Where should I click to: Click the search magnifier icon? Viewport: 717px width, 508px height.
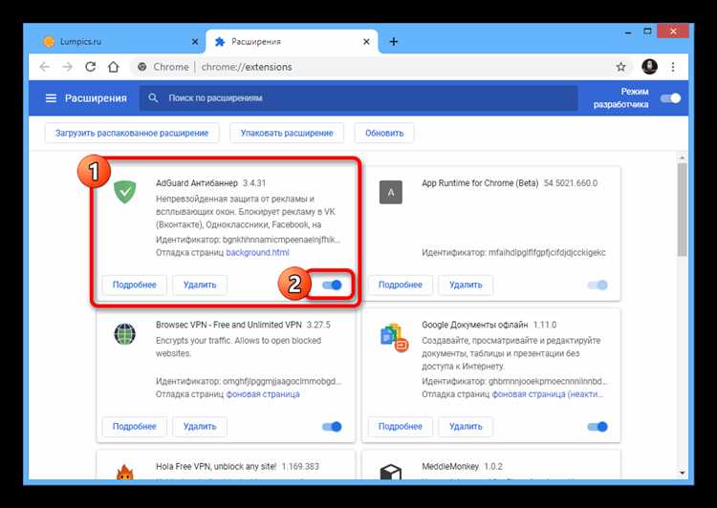[x=153, y=97]
